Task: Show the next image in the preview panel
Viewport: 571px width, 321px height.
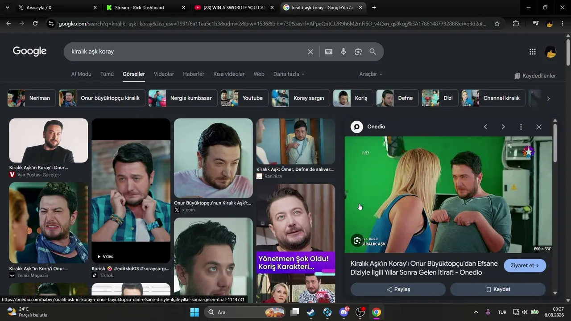Action: click(x=503, y=127)
